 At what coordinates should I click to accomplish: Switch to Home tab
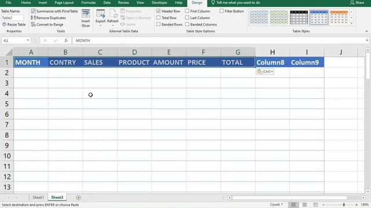tap(26, 2)
